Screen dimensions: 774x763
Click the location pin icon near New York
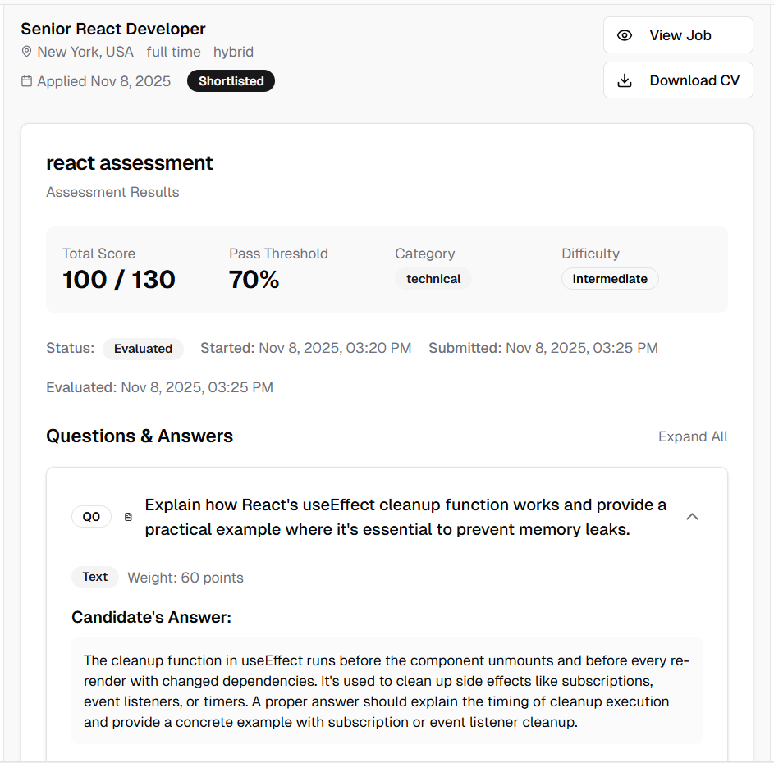[27, 52]
